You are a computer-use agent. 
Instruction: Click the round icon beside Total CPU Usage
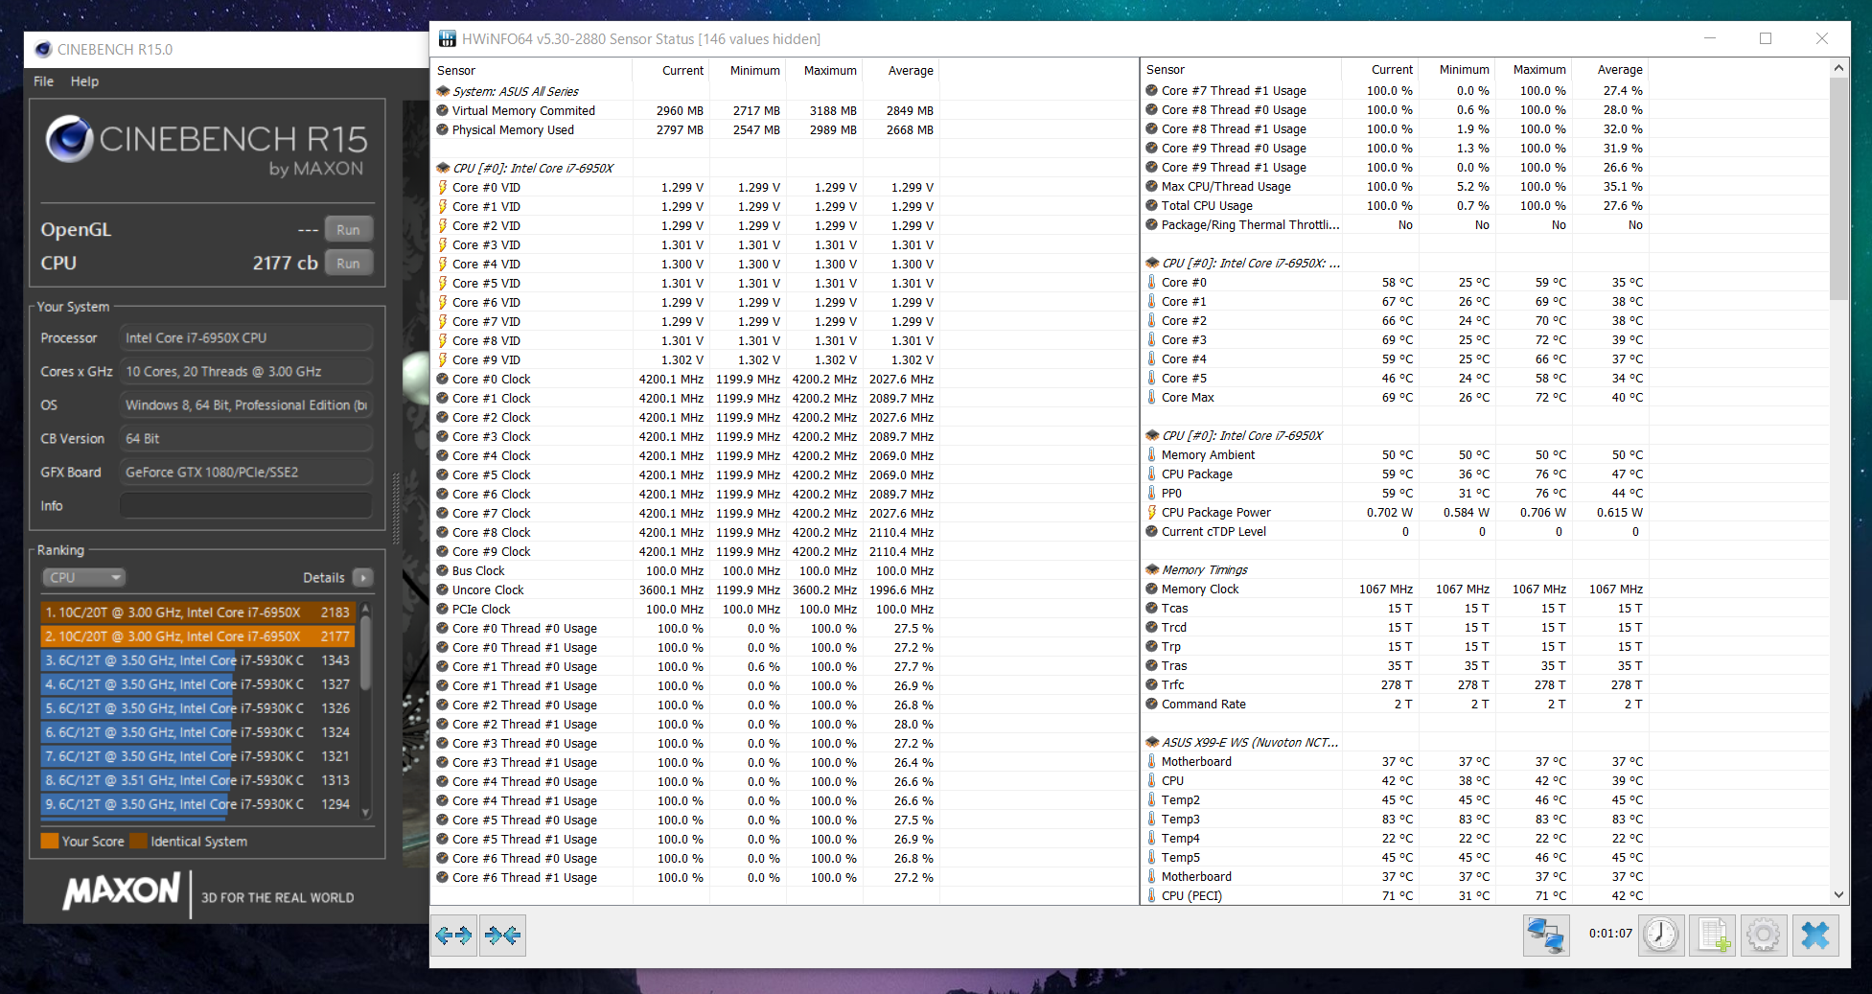(1152, 206)
